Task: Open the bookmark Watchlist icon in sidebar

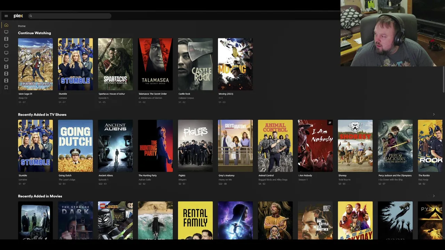Action: pyautogui.click(x=6, y=87)
